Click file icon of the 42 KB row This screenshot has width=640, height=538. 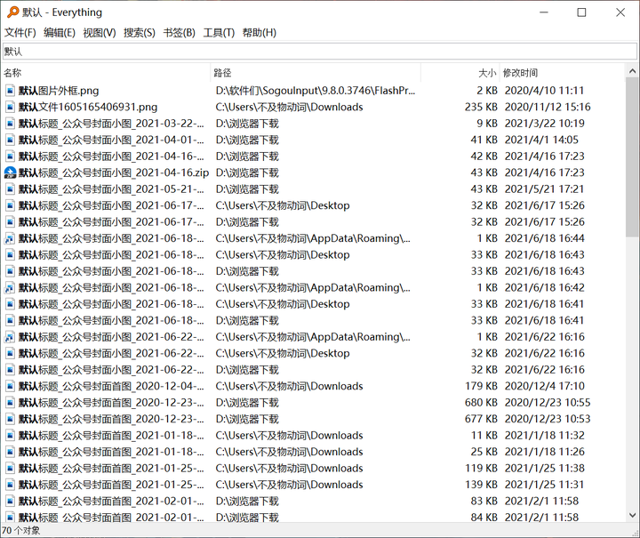[x=10, y=157]
